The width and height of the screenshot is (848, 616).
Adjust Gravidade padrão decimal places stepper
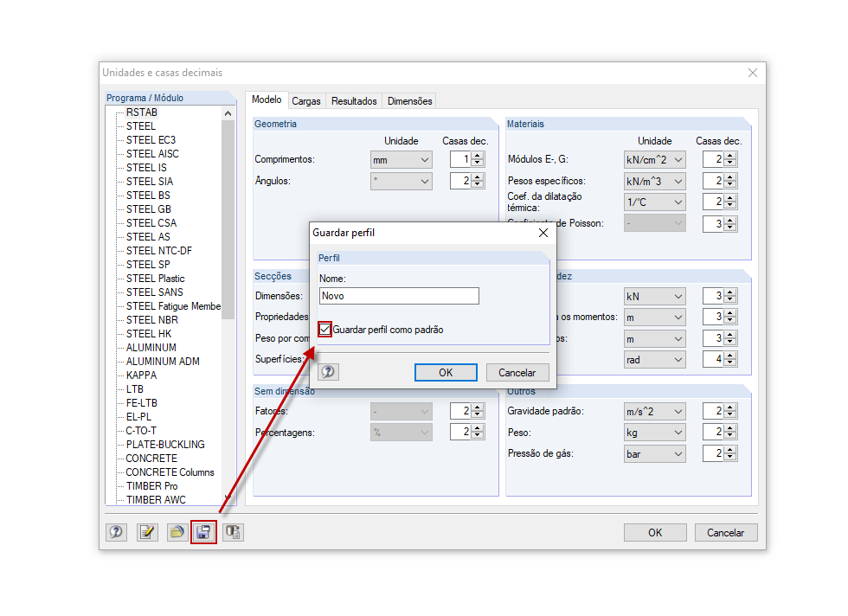pos(730,411)
